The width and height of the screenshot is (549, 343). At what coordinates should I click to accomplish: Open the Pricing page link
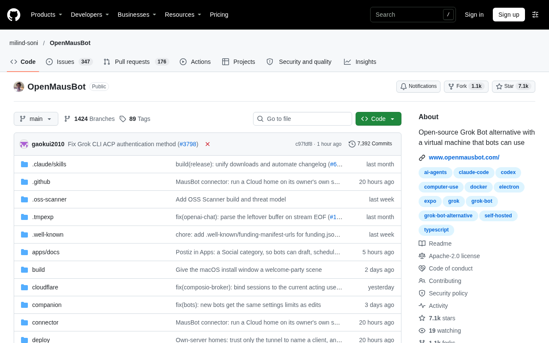[x=219, y=15]
